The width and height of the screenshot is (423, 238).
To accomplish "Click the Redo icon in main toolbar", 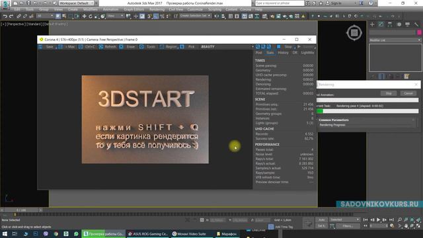I will click(x=11, y=16).
